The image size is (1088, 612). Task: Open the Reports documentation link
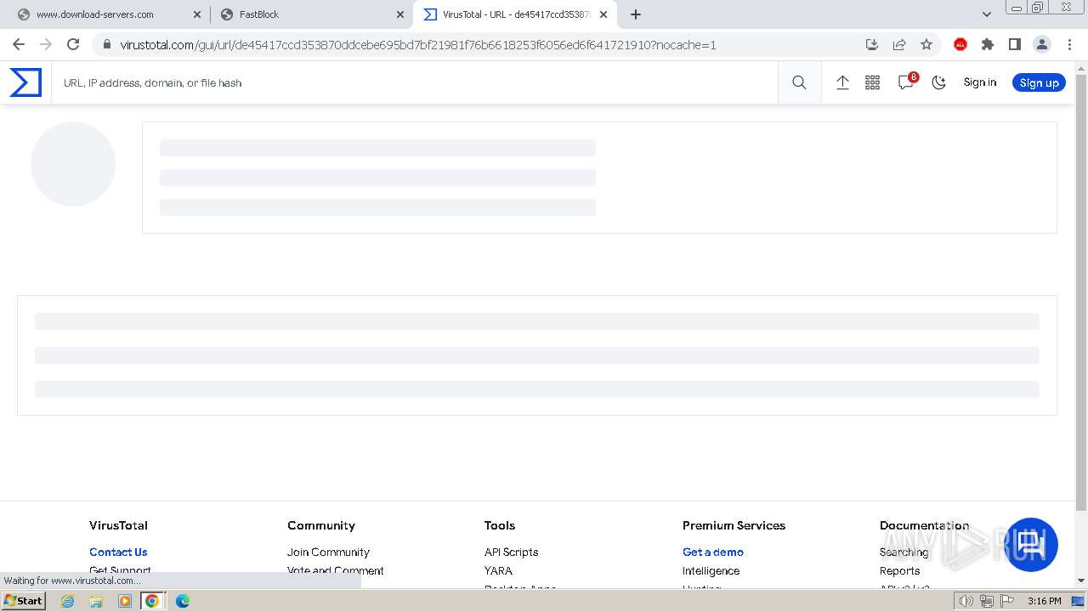click(899, 570)
